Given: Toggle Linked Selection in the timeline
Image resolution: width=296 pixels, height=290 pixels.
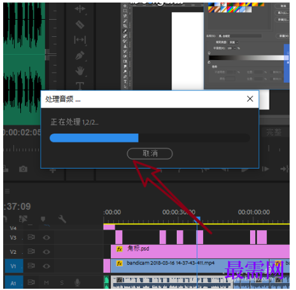Looking at the screenshot, I should (x=23, y=219).
